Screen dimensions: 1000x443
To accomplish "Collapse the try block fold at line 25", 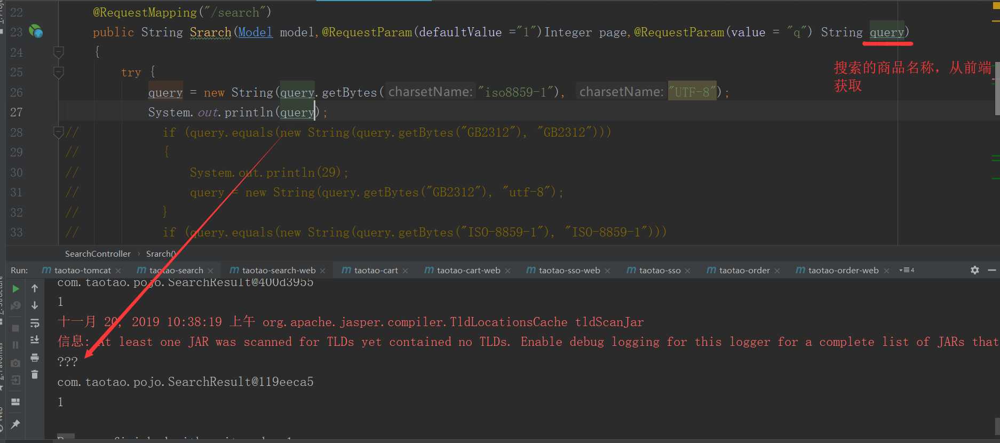I will click(59, 72).
